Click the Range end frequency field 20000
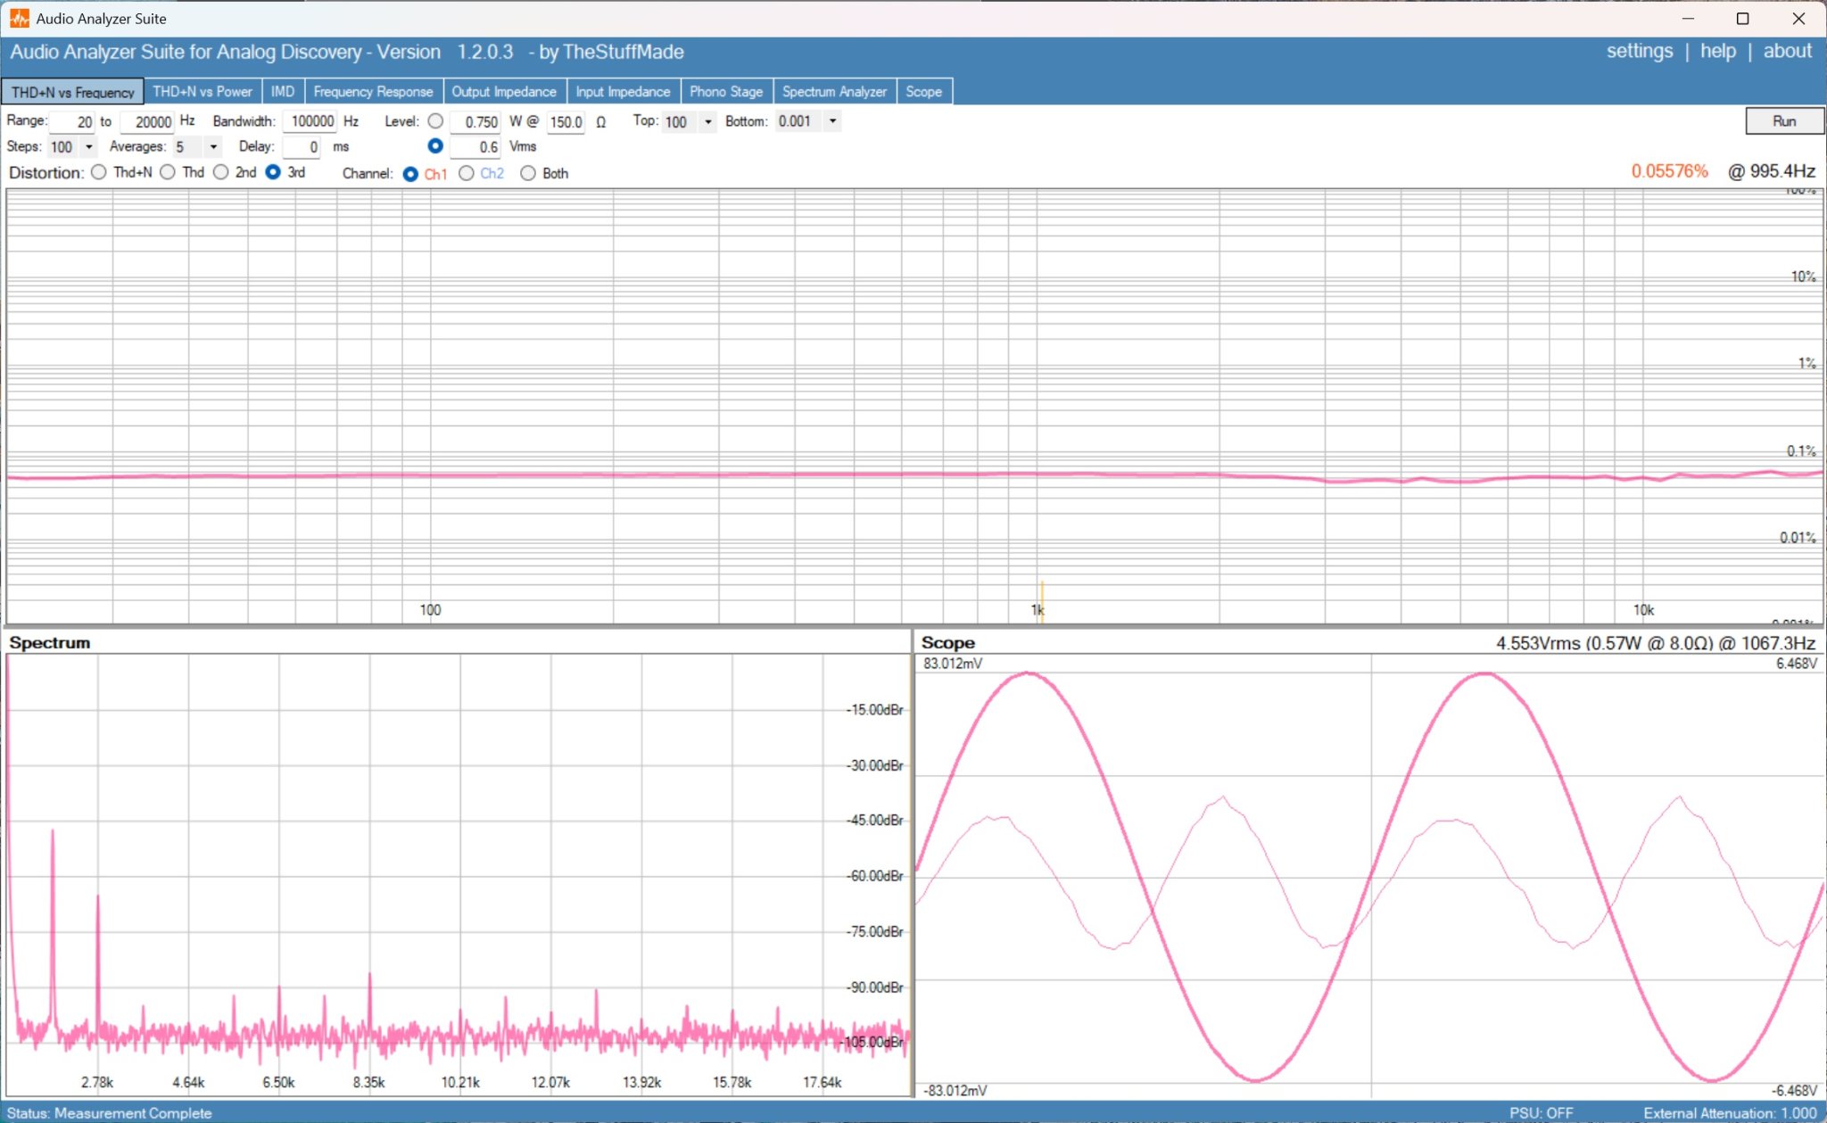 click(x=146, y=121)
